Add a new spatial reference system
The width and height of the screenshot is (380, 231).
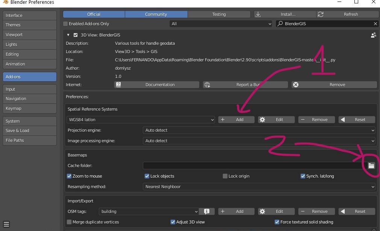(236, 120)
